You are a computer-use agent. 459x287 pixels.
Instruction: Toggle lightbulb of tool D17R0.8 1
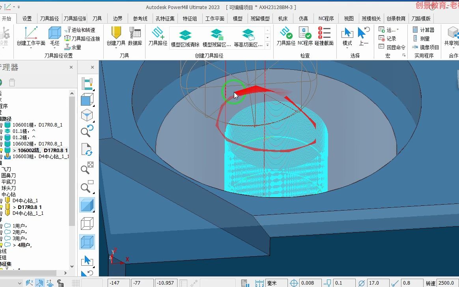pos(2,207)
